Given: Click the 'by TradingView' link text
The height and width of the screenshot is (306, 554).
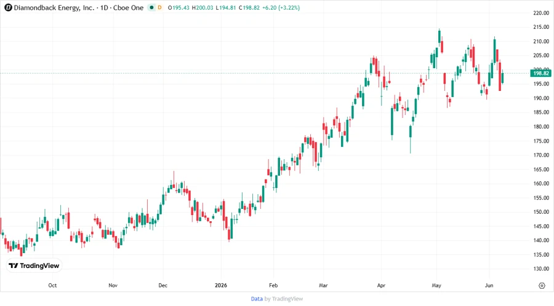Looking at the screenshot, I should click(x=284, y=299).
